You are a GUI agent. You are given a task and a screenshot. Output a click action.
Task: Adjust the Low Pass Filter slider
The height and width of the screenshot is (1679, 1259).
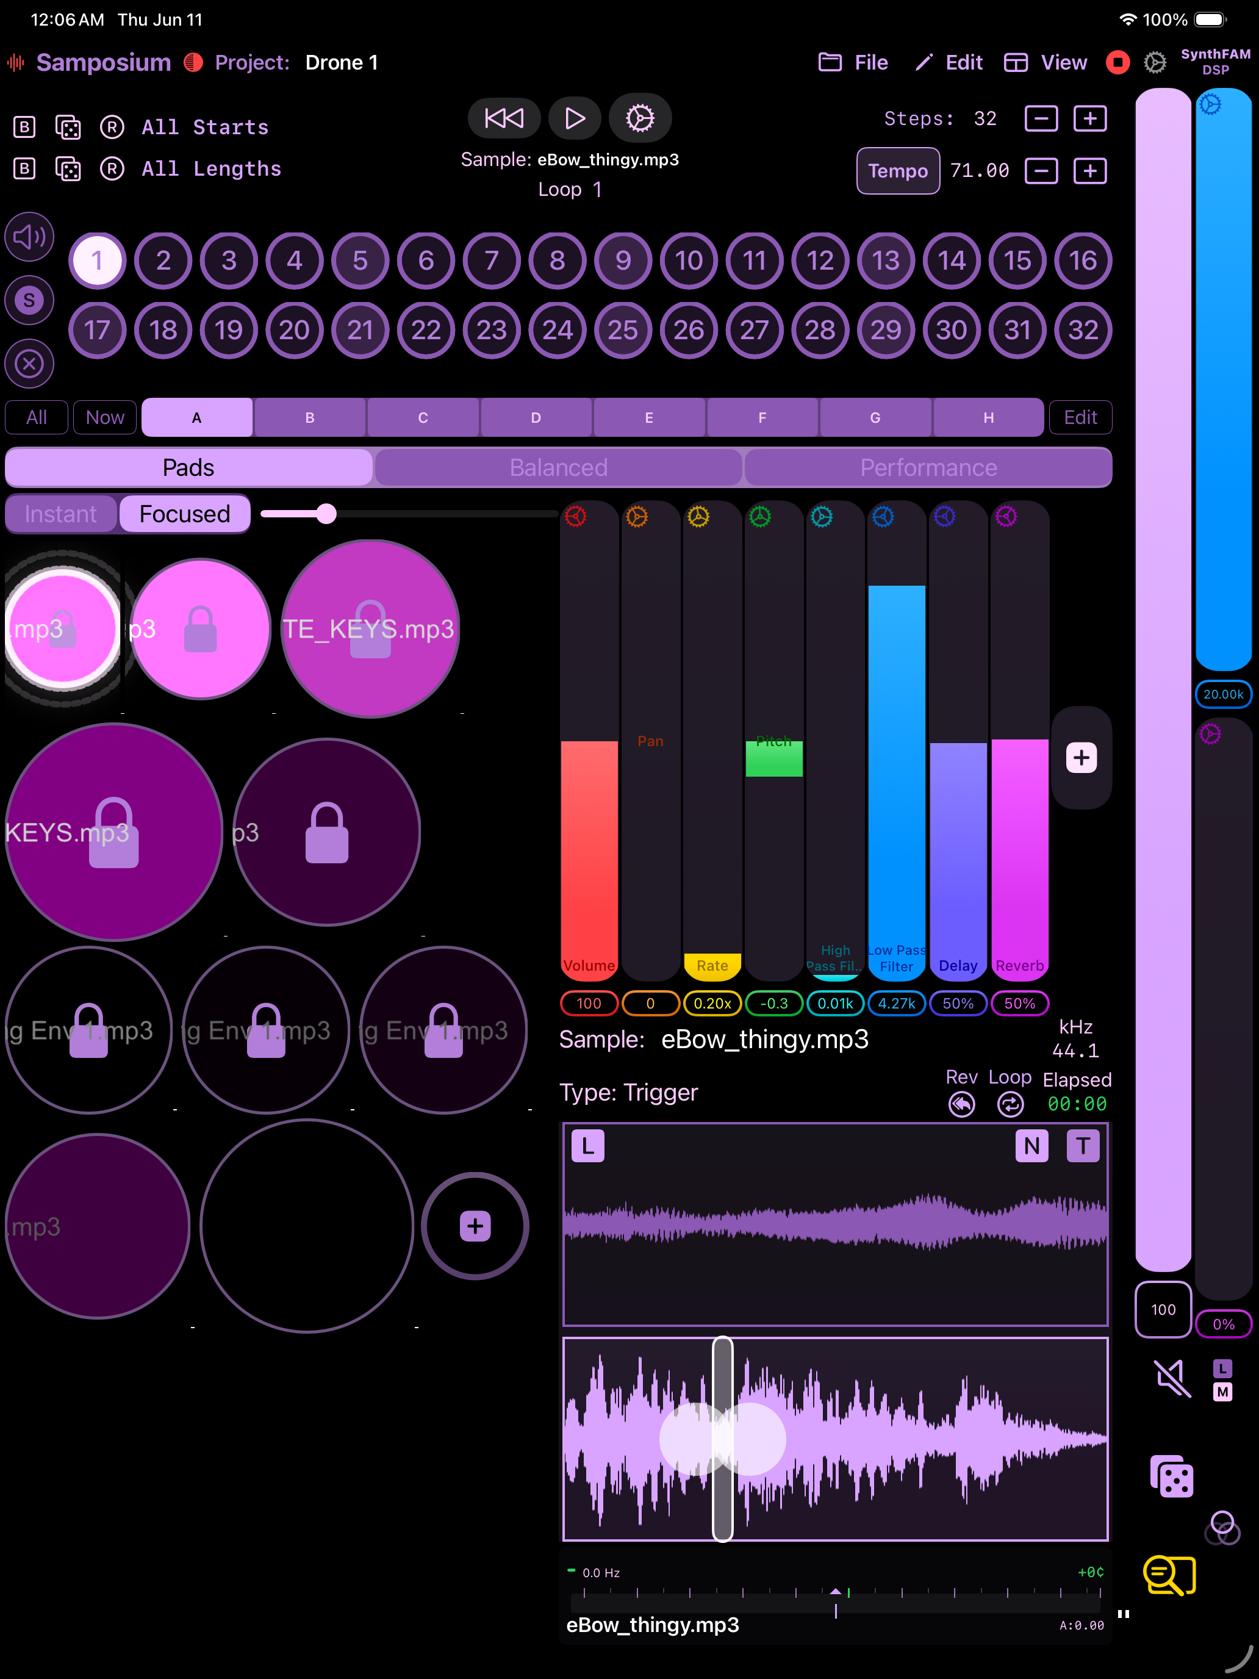896,741
